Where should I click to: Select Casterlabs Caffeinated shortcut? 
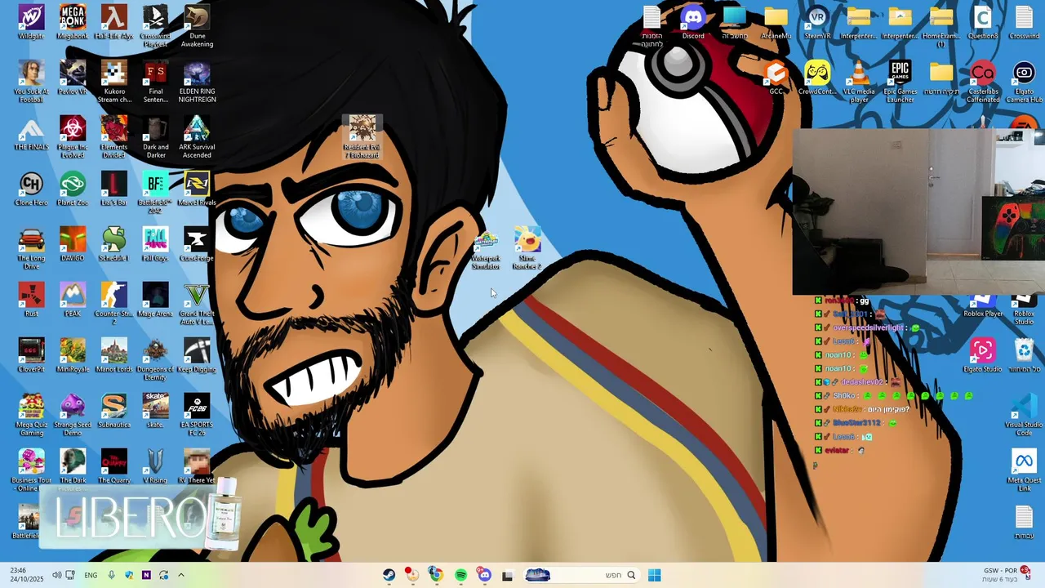[982, 82]
